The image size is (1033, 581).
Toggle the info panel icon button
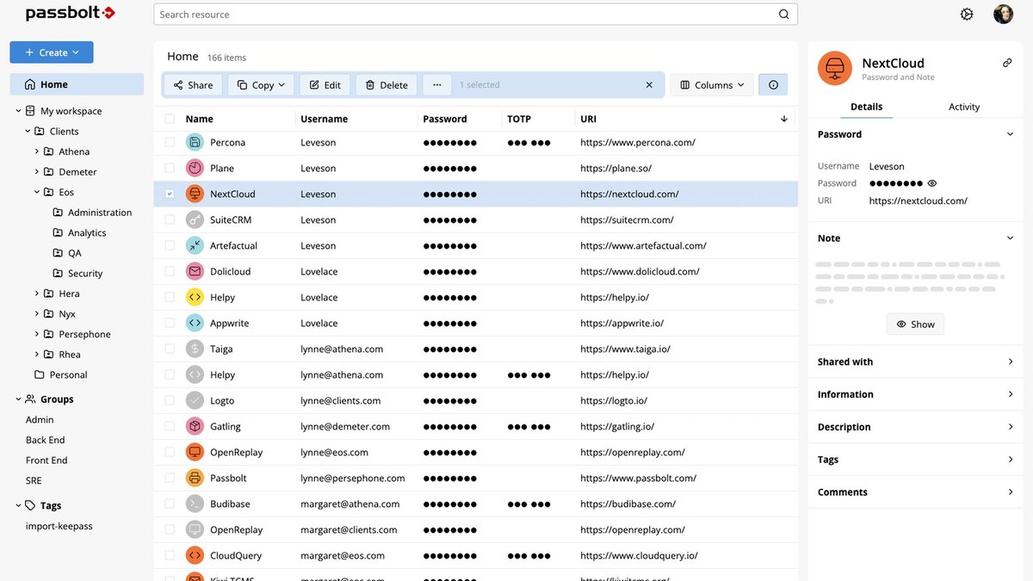pyautogui.click(x=773, y=85)
